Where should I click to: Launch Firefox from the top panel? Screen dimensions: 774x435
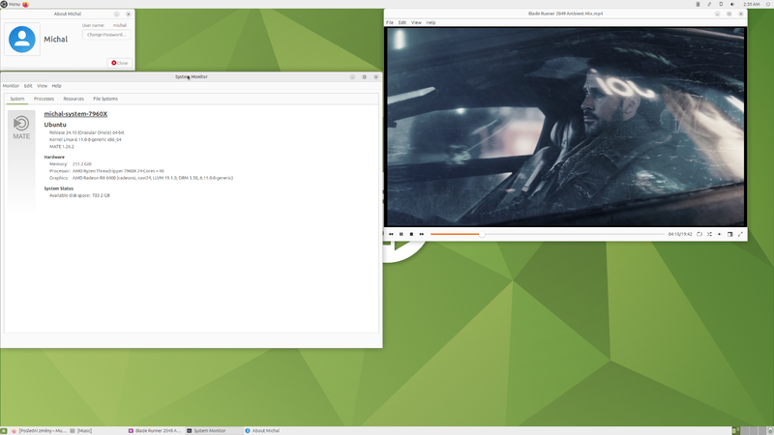click(x=26, y=4)
